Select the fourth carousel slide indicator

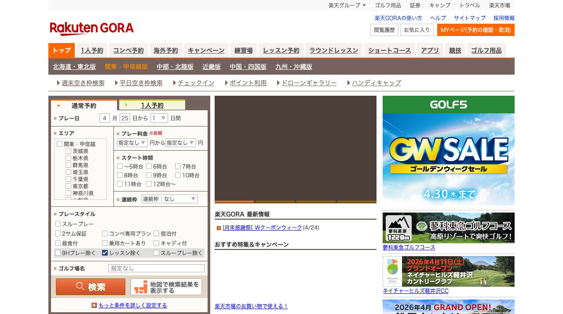click(357, 202)
